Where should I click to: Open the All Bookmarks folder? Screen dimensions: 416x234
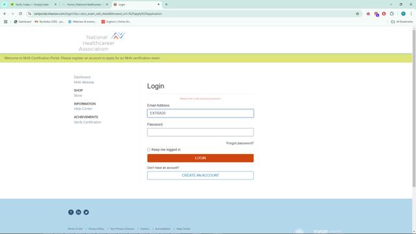tap(402, 21)
